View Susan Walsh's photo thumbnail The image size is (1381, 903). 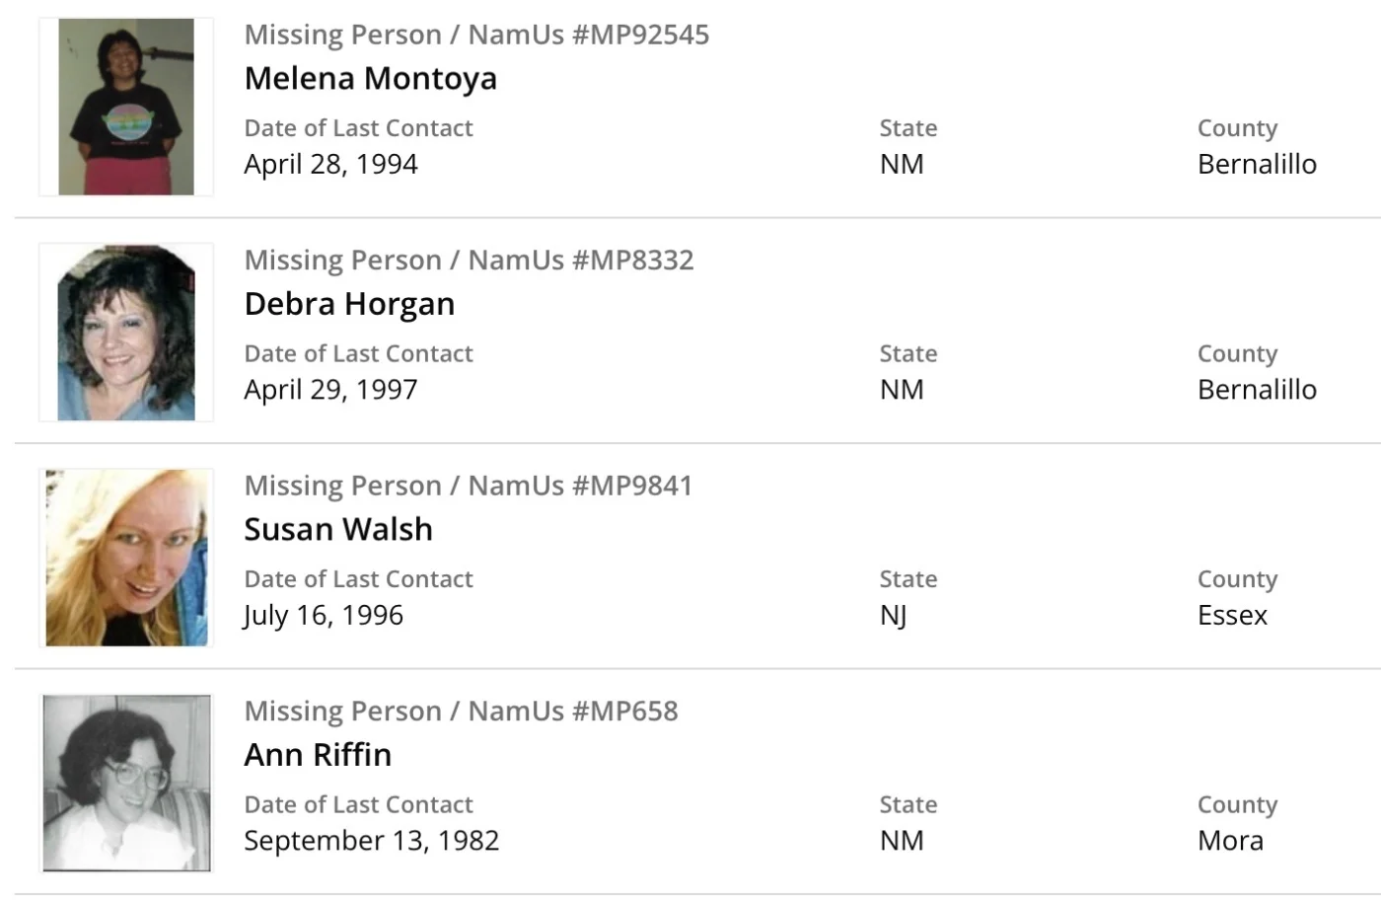coord(126,558)
